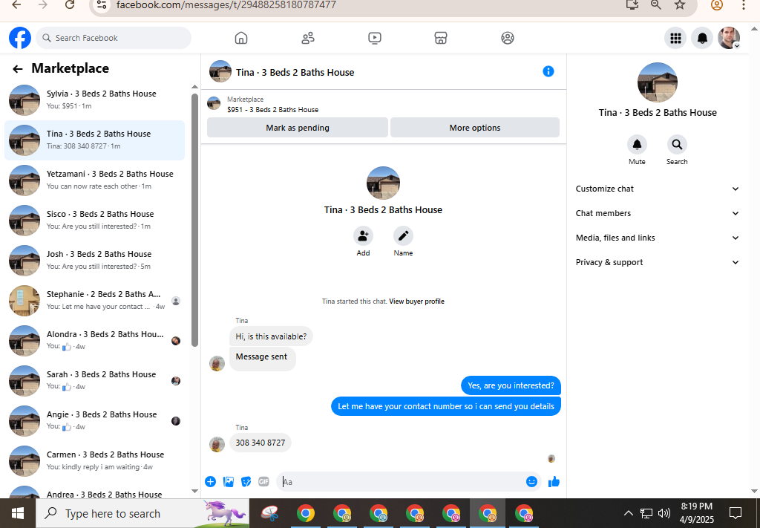The width and height of the screenshot is (760, 528).
Task: Open Windows Start menu
Action: [x=18, y=513]
